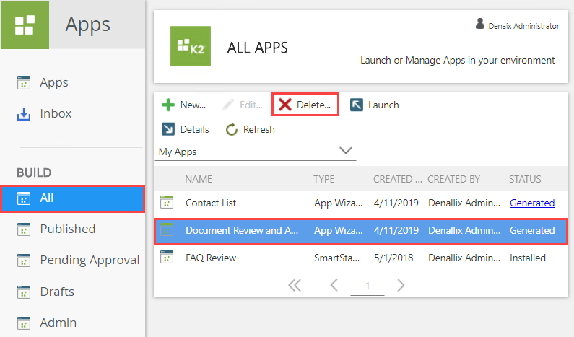
Task: Click the Denallix Administrator user icon
Action: click(480, 25)
